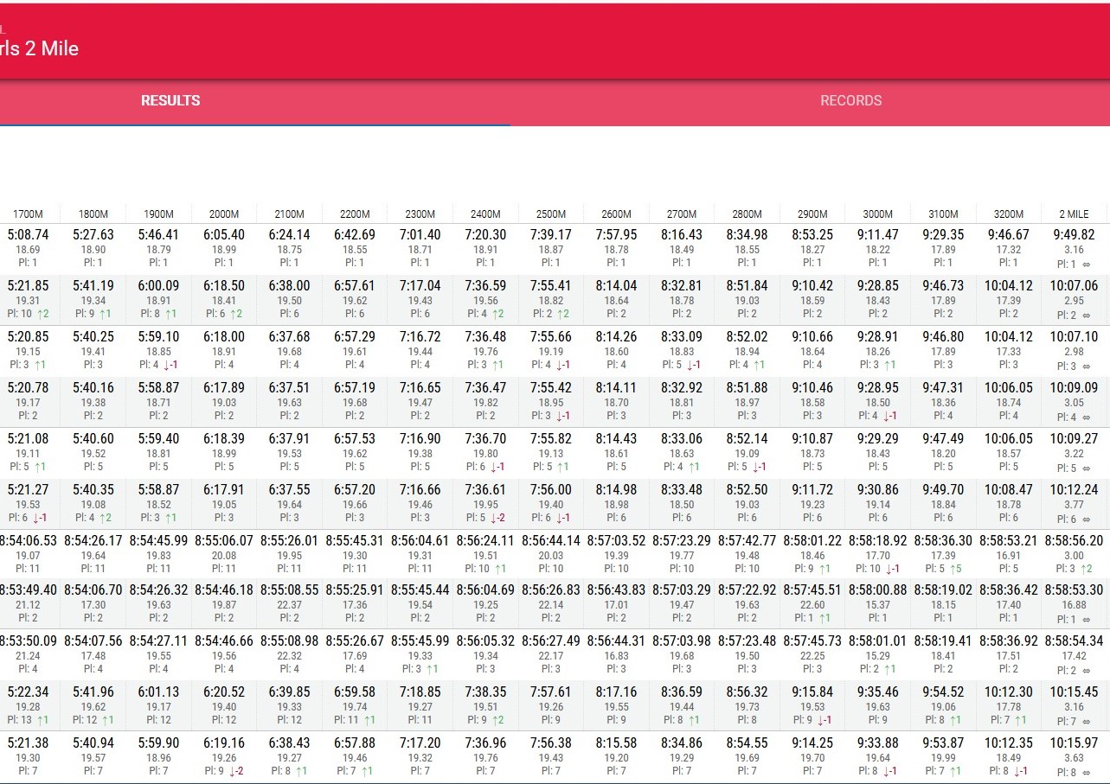Viewport: 1110px width, 784px height.
Task: Select the 2600M column header
Action: [x=616, y=214]
